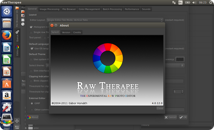Screen dimensions: 214x130
Task: Launch LibreOffice Calc from the dock
Action: [7, 59]
